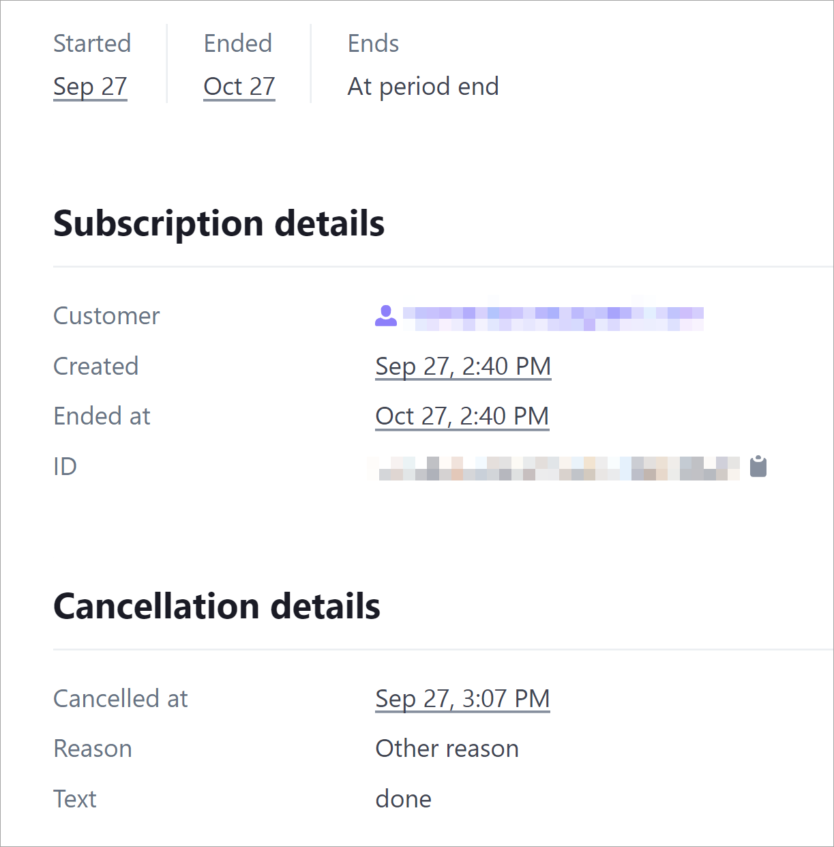Click the "Other reason" value
The height and width of the screenshot is (847, 834).
(x=447, y=749)
